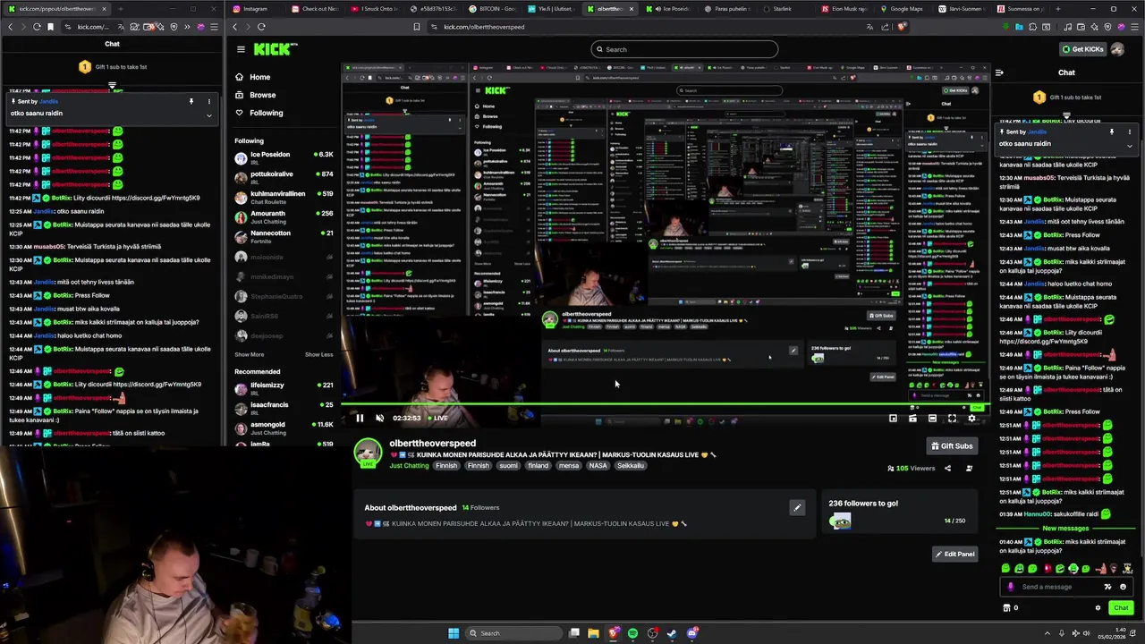Select the 'suomi' stream tag
Viewport: 1145px width, 644px height.
pyautogui.click(x=508, y=465)
